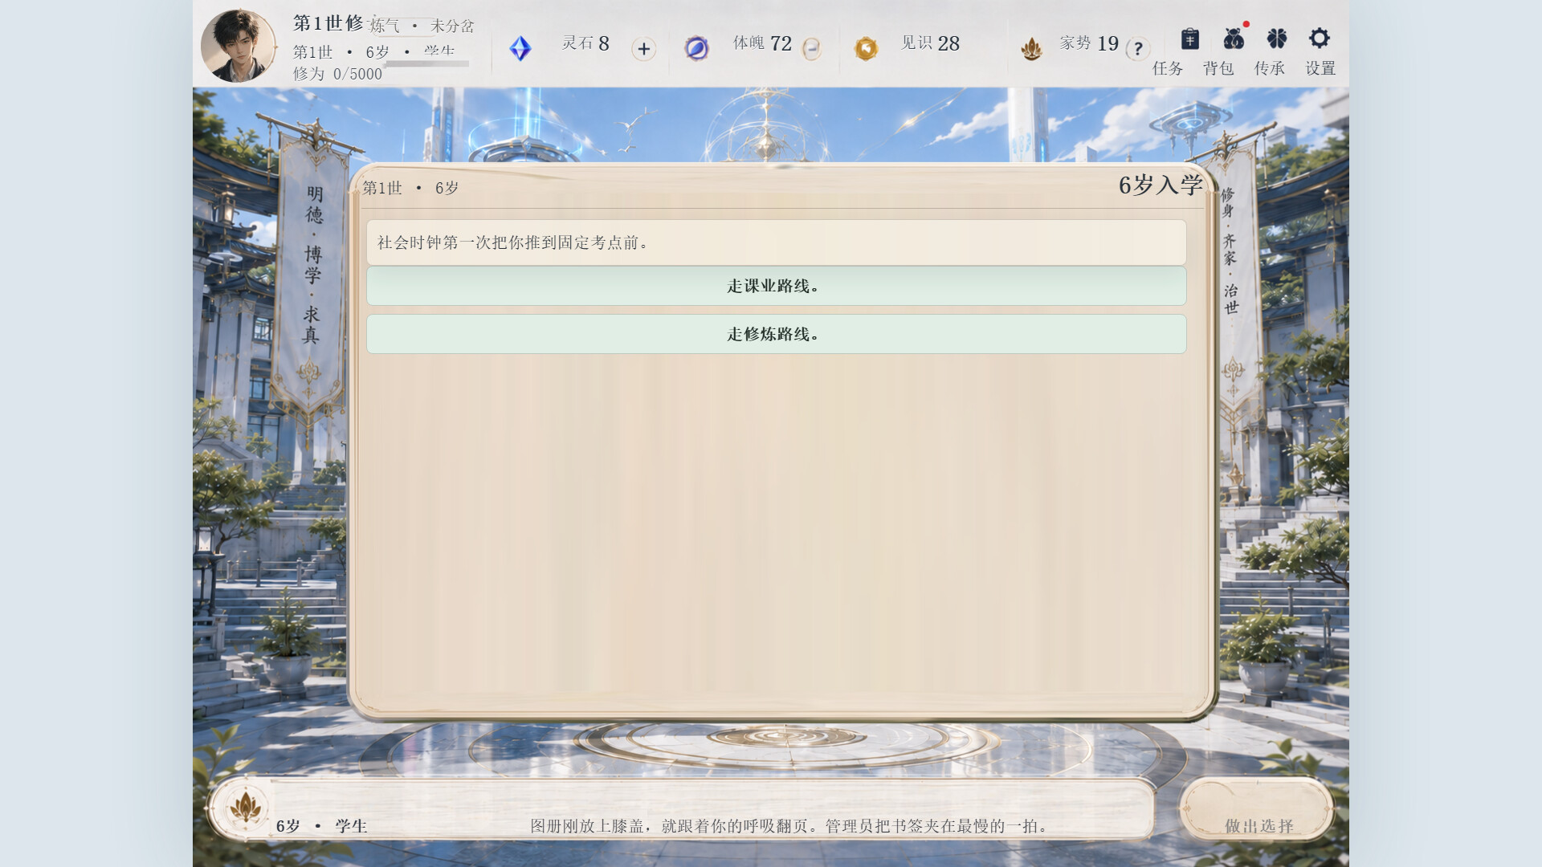Click the 家势 lotus icon

click(1031, 49)
